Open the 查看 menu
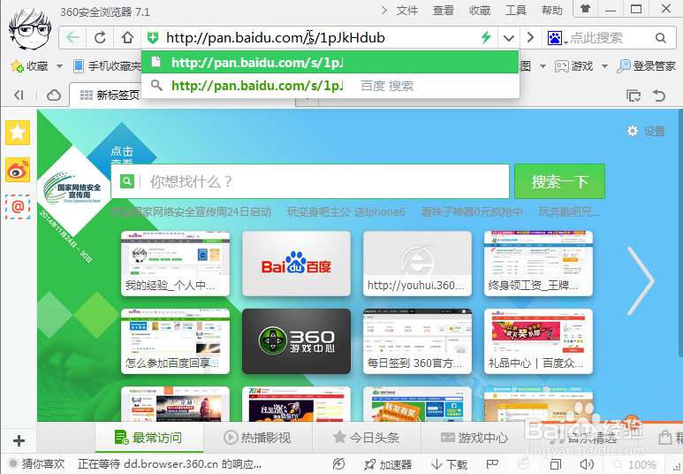This screenshot has height=474, width=683. coord(444,10)
